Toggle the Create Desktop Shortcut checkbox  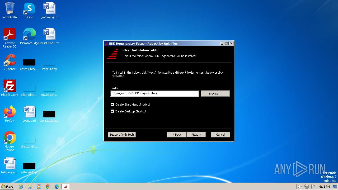[112, 111]
